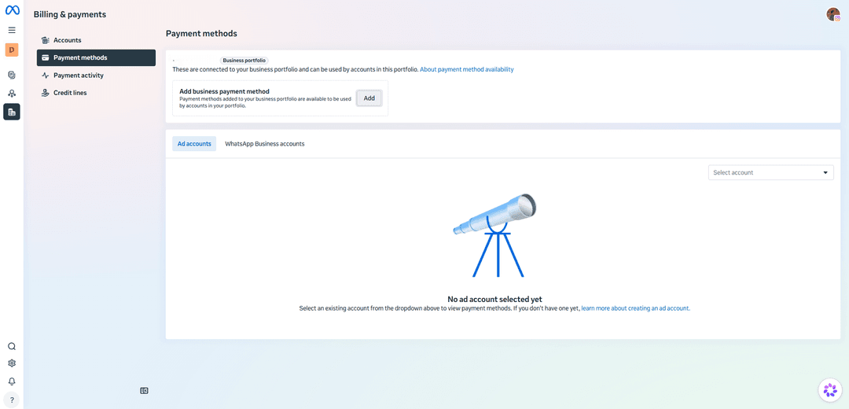Click the Billing & payments heading
The height and width of the screenshot is (409, 849).
pyautogui.click(x=70, y=15)
